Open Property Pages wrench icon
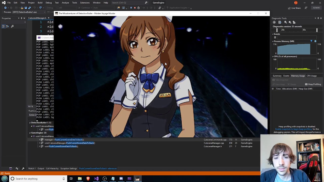The height and width of the screenshot is (182, 324). [12, 26]
